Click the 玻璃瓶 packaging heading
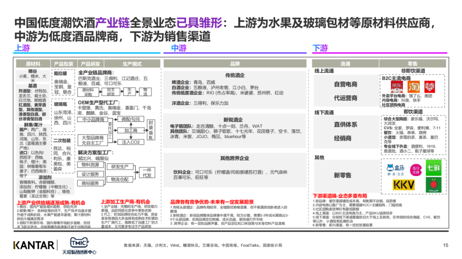Screen dimensions: 462x259 [60, 104]
